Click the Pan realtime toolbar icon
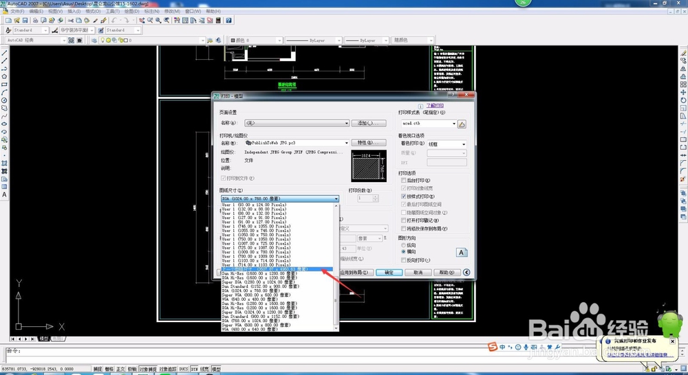Image resolution: width=688 pixels, height=375 pixels. 142,20
